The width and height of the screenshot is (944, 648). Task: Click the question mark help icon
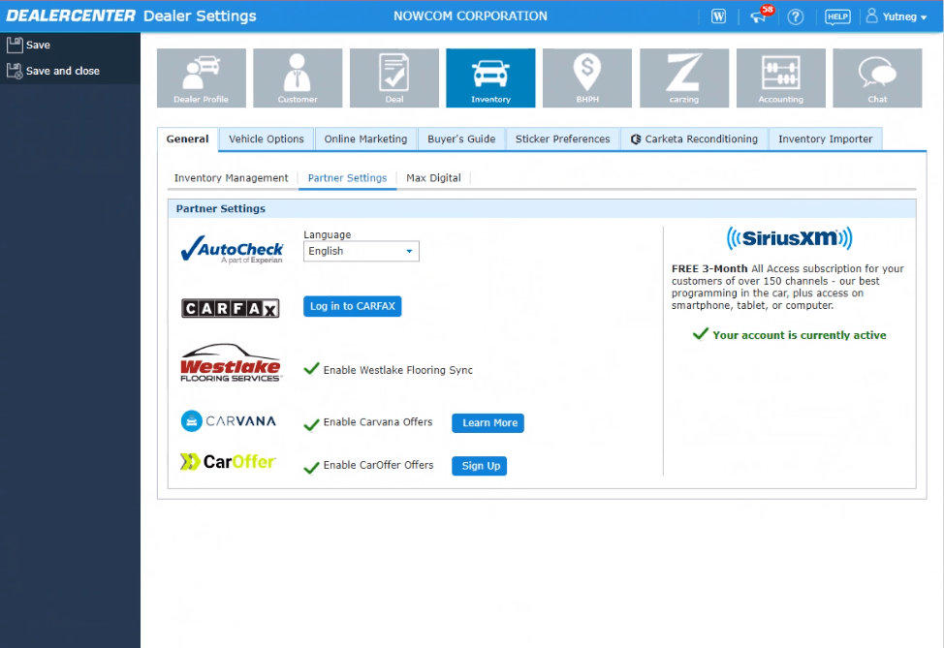coord(796,16)
